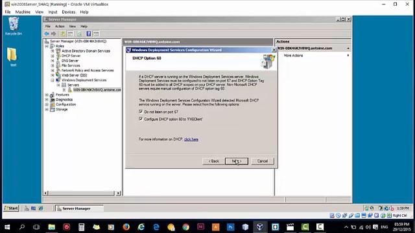This screenshot has height=233, width=415.
Task: Open VirtualBox Help menu
Action: (84, 12)
